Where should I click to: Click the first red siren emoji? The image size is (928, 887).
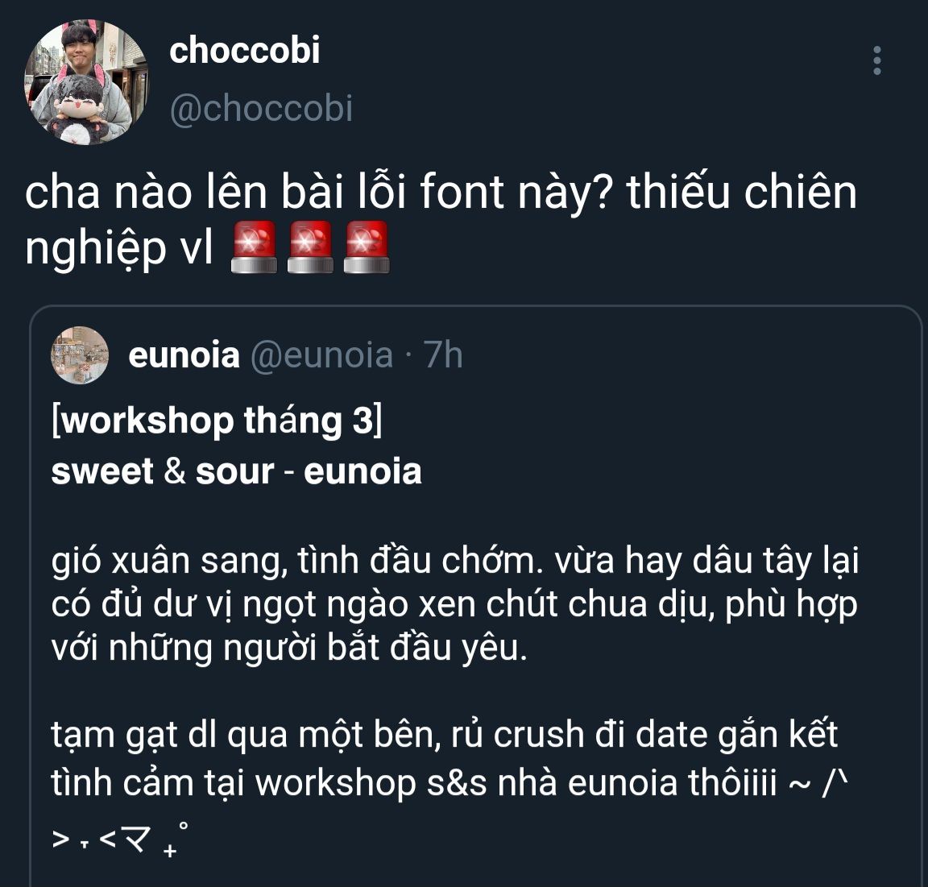click(254, 247)
